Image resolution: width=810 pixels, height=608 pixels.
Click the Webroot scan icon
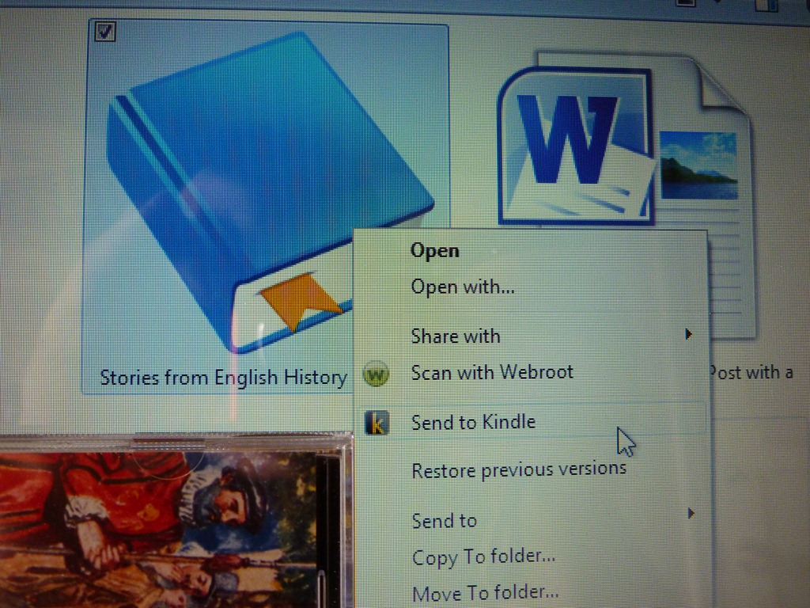pyautogui.click(x=377, y=374)
